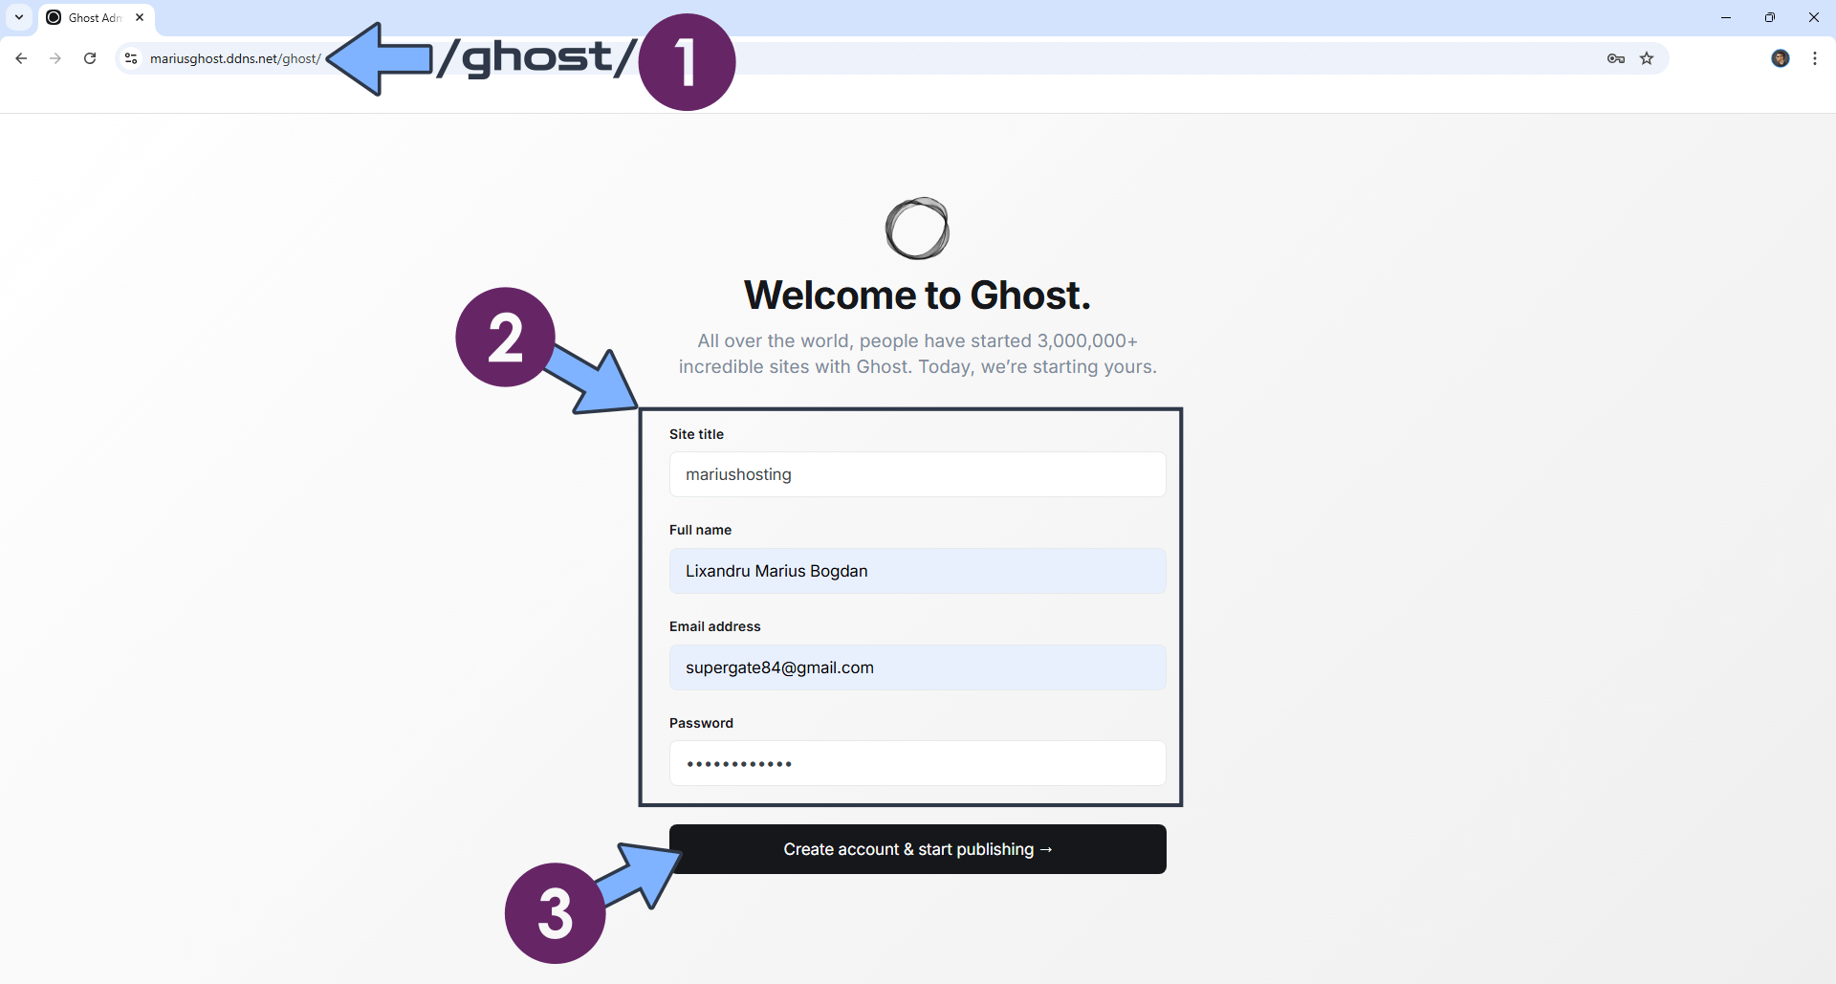1836x984 pixels.
Task: Open the tab search dropdown arrow
Action: [x=19, y=17]
